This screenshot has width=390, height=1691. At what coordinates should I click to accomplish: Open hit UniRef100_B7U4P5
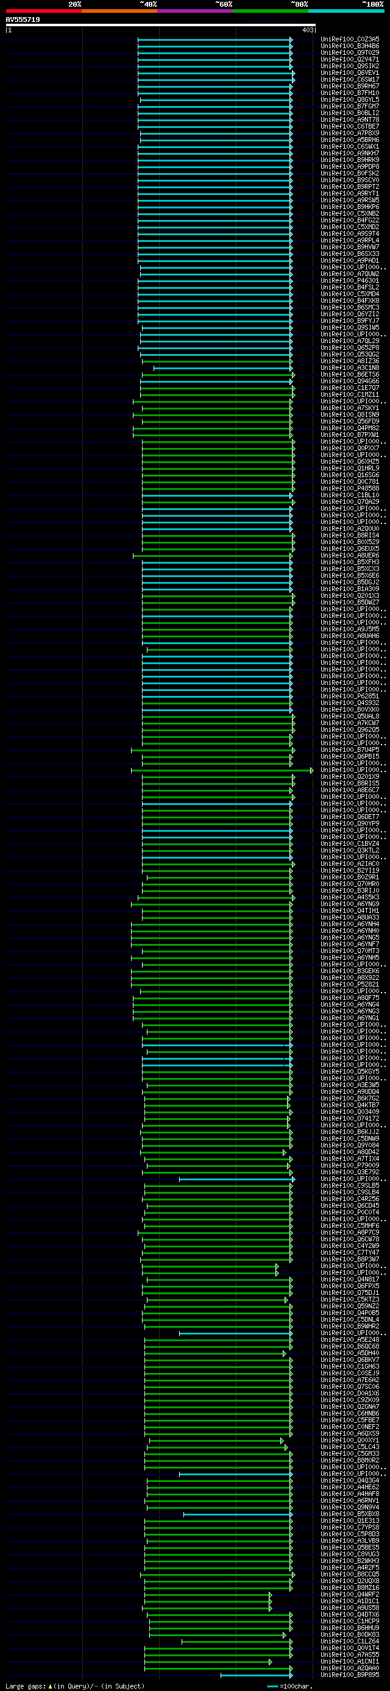coord(350,750)
